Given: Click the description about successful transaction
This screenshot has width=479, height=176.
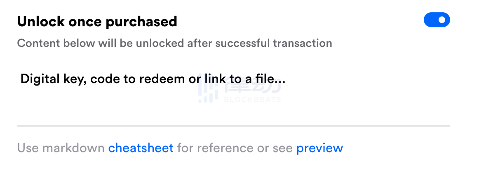Looking at the screenshot, I should [x=174, y=43].
